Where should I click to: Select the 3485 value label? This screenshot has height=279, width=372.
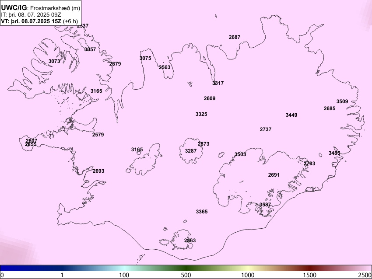click(x=334, y=153)
